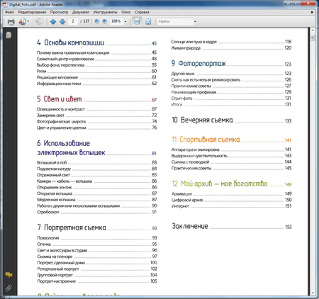Click the Найти search field

click(x=176, y=21)
